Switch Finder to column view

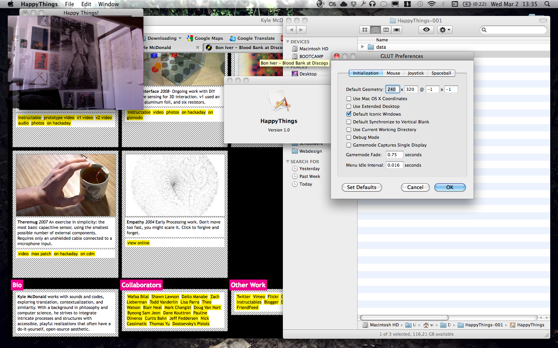pos(386,30)
